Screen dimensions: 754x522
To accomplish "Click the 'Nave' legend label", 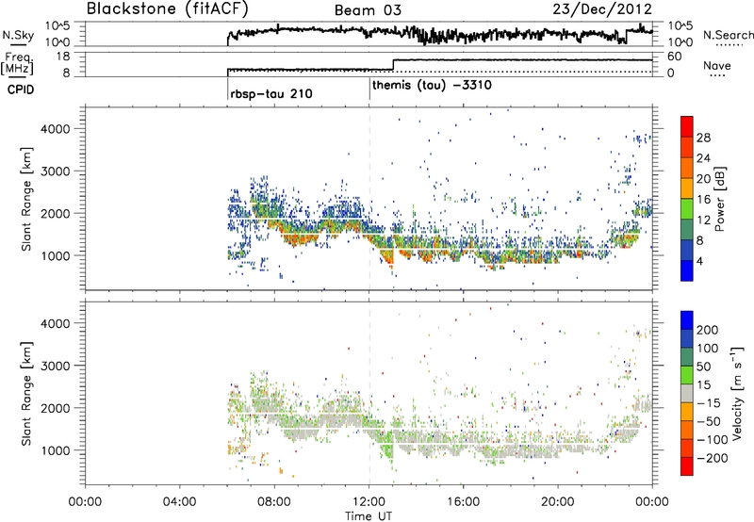I will click(x=717, y=65).
